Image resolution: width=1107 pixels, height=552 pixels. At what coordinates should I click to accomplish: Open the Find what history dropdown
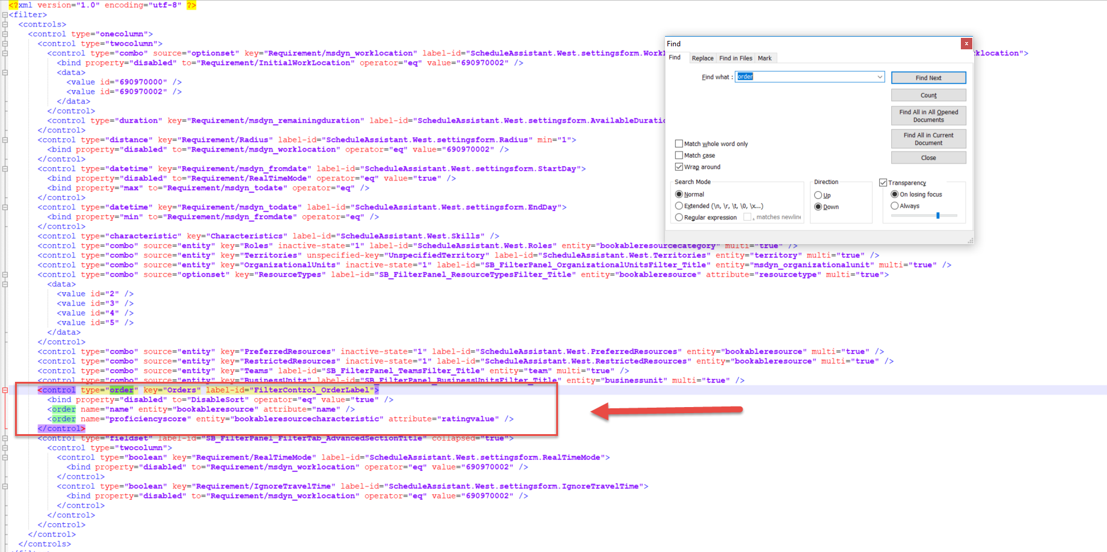point(880,77)
